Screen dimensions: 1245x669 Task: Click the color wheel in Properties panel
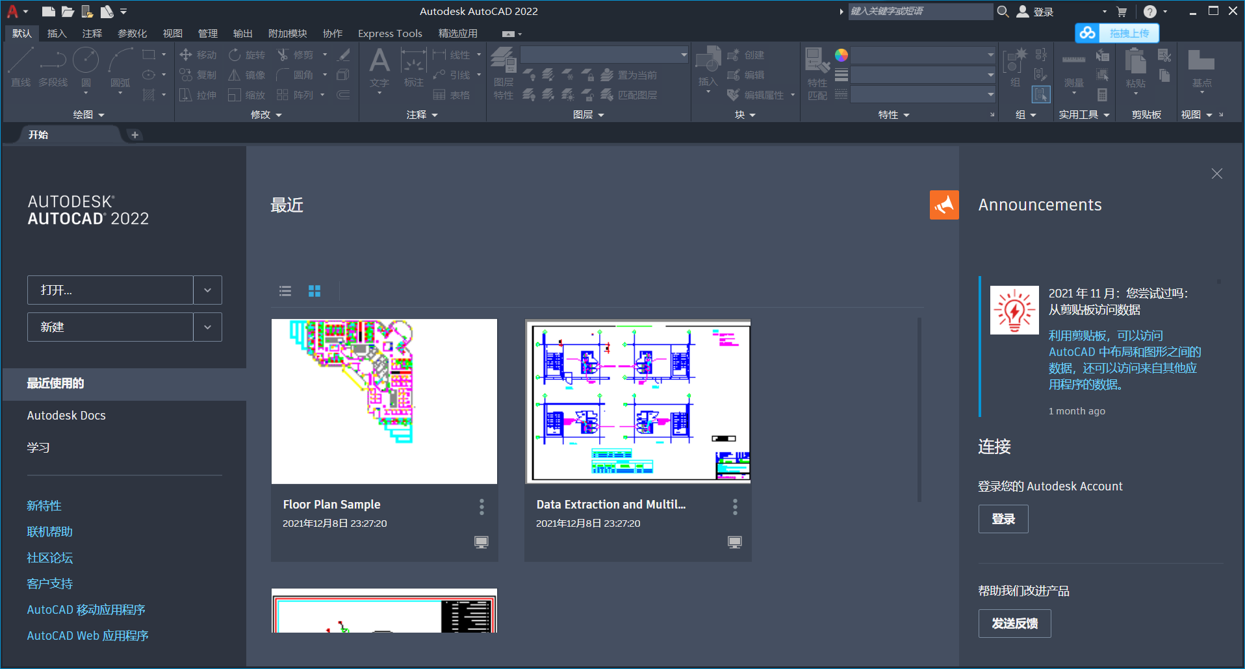[841, 55]
